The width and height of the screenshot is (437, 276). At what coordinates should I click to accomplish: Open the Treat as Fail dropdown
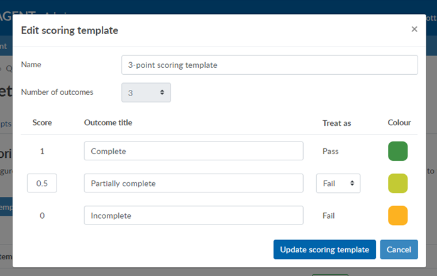point(338,183)
